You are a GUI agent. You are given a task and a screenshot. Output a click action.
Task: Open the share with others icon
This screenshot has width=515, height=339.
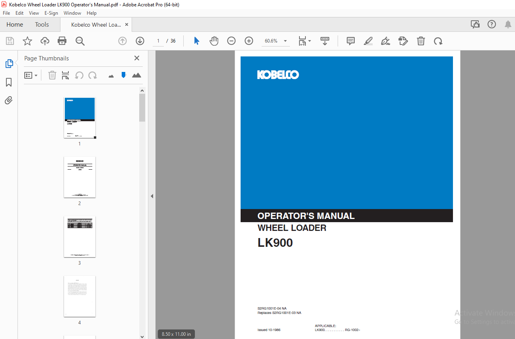click(x=475, y=25)
